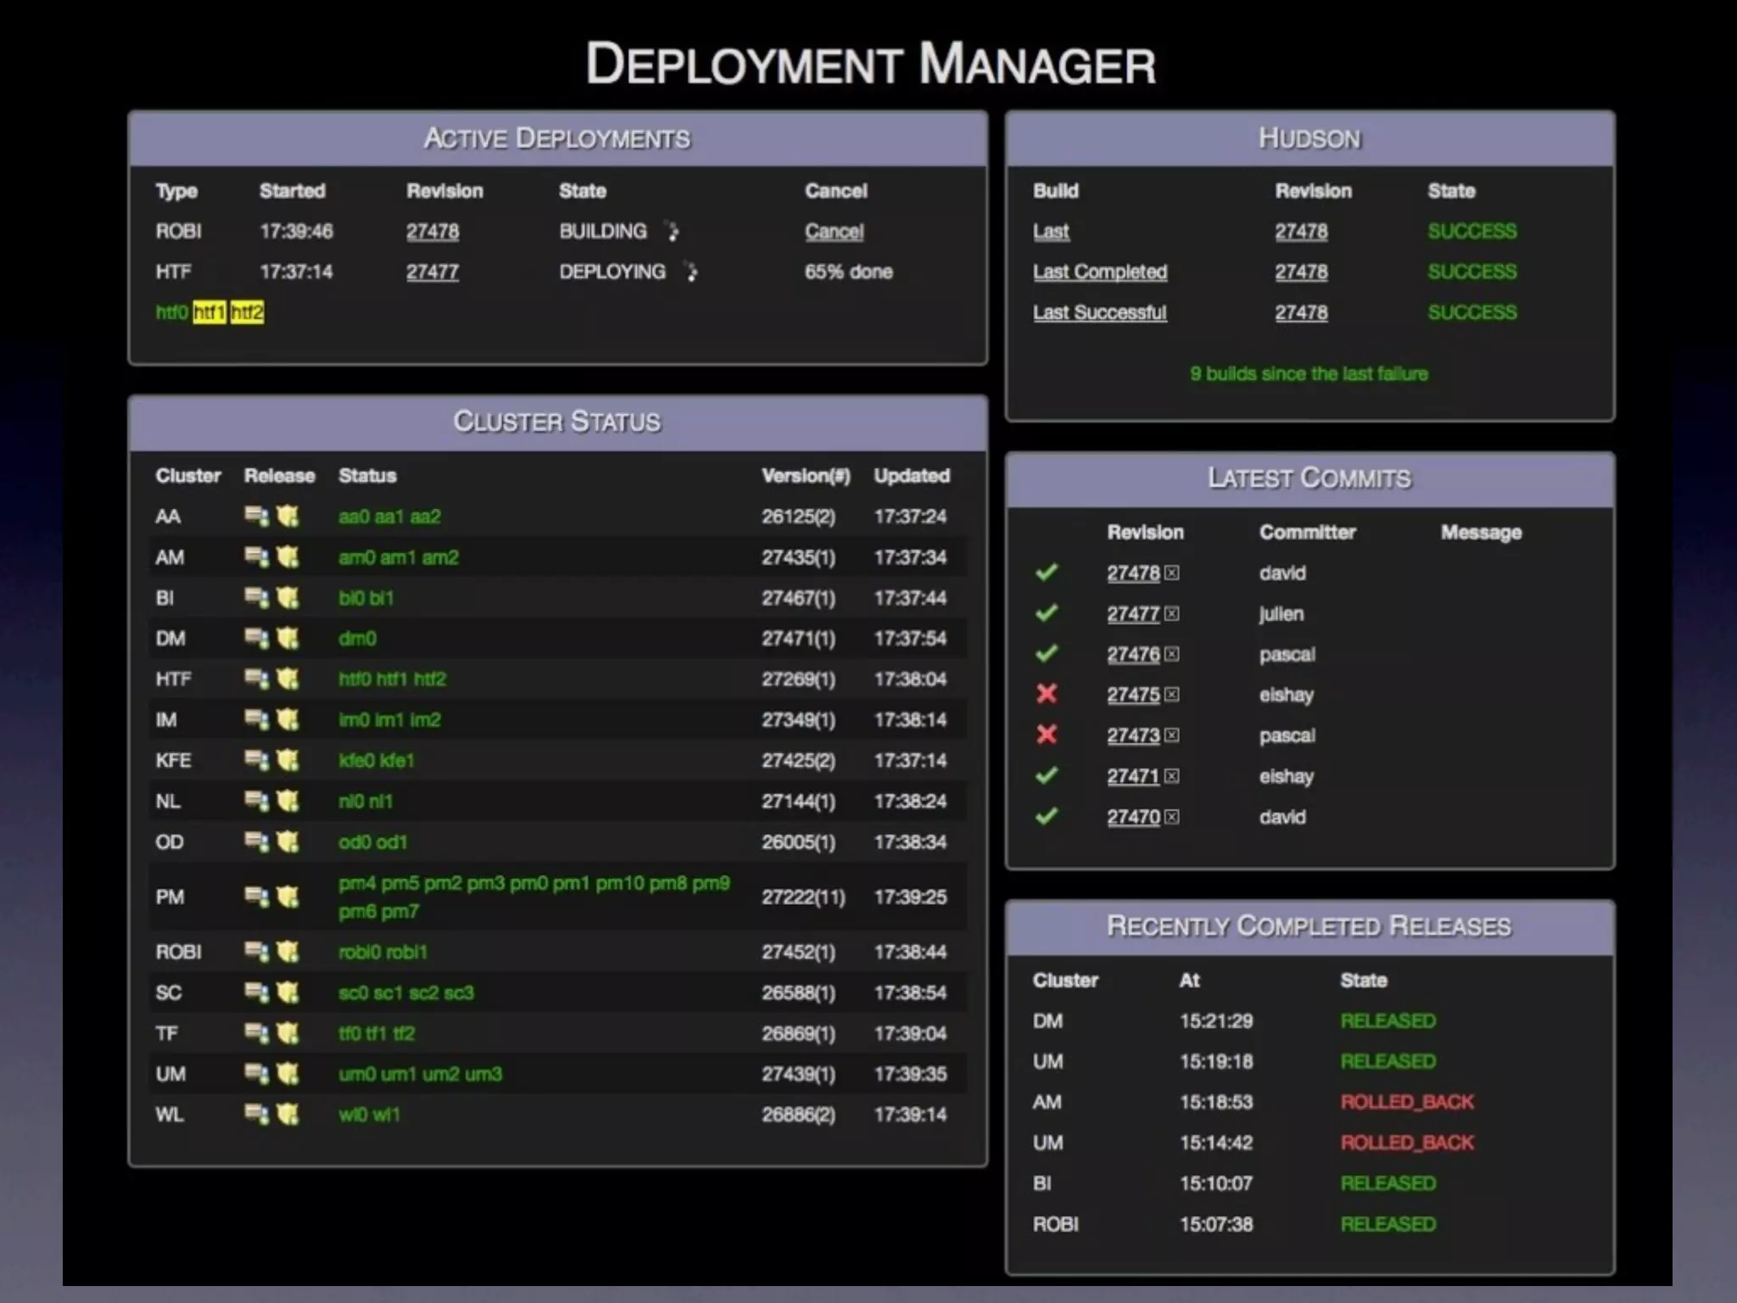Click the shield icon in the AM row
Viewport: 1737px width, 1303px height.
[288, 556]
